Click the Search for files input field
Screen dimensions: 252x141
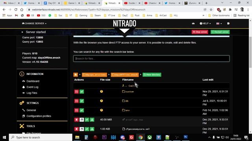click(x=151, y=58)
